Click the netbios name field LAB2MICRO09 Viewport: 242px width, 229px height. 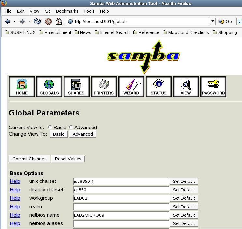coord(121,215)
